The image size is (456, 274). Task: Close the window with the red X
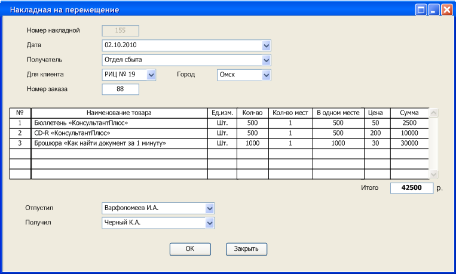pos(446,10)
